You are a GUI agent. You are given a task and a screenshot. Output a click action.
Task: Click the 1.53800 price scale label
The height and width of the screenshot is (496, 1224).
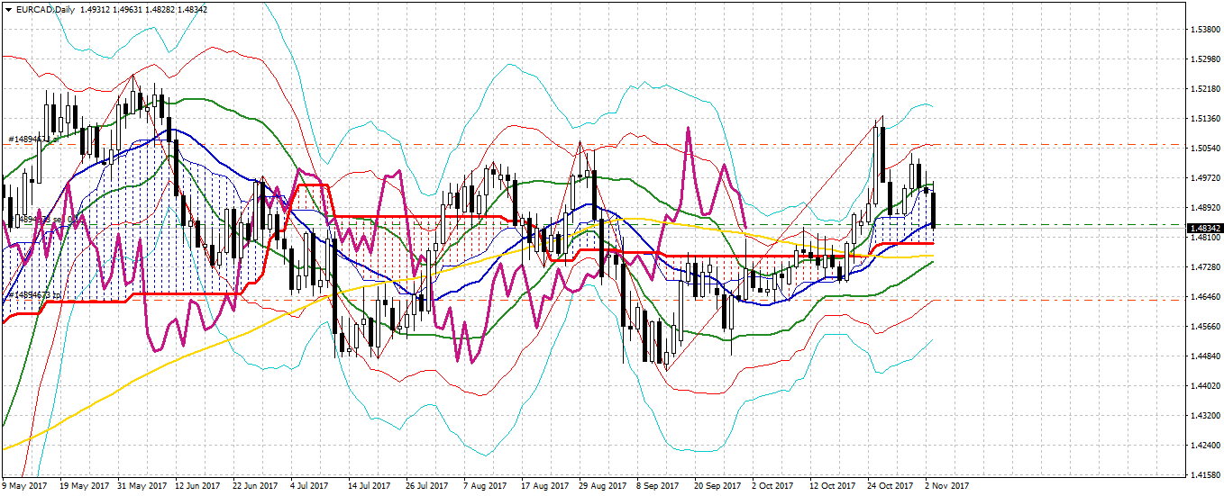point(1204,30)
